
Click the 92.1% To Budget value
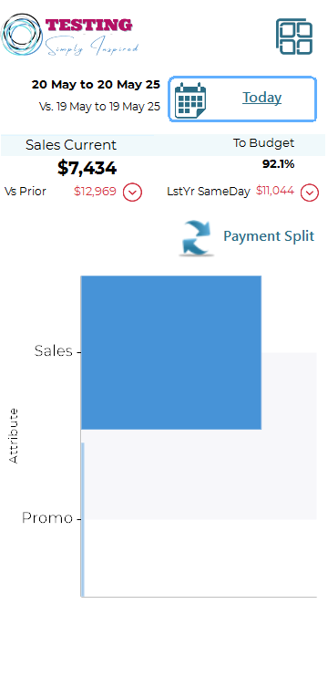[x=278, y=164]
